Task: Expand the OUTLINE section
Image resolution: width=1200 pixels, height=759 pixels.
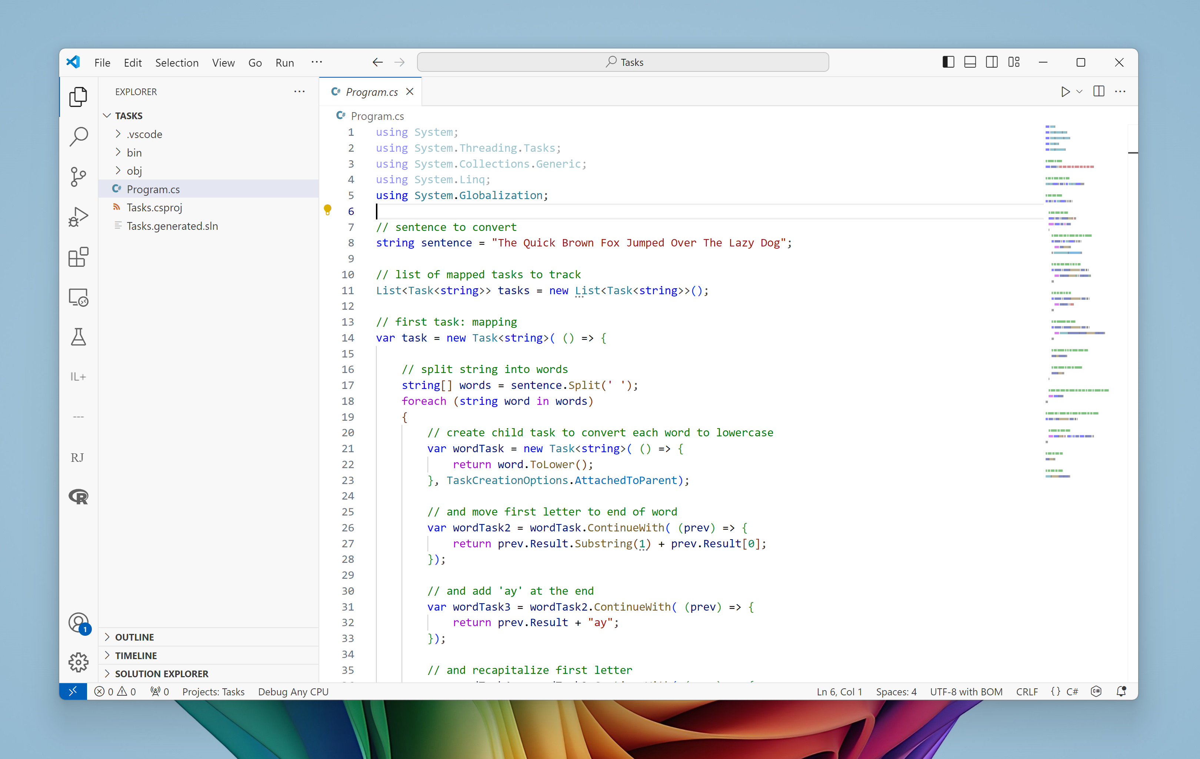Action: (x=134, y=637)
